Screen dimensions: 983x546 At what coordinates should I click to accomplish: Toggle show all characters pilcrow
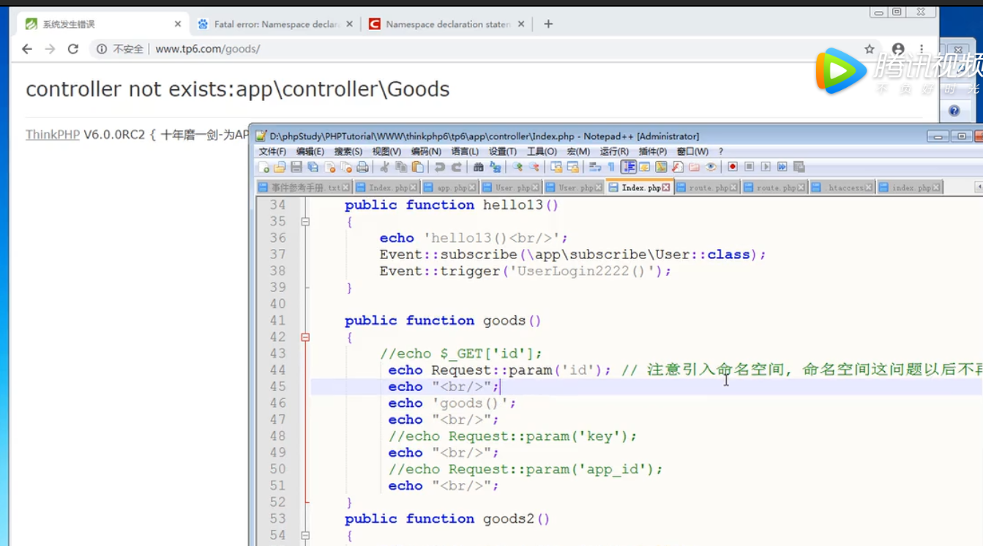[x=610, y=167]
